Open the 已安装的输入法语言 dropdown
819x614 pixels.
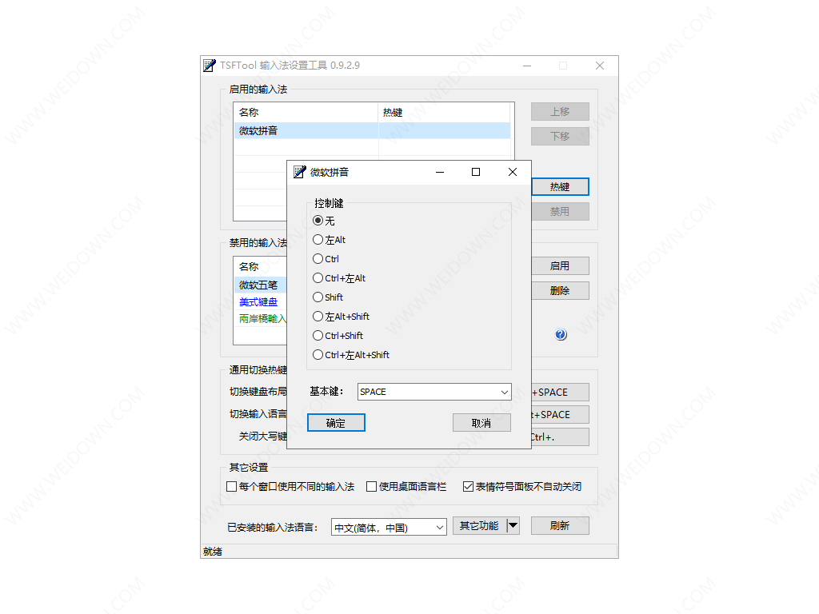tap(389, 528)
